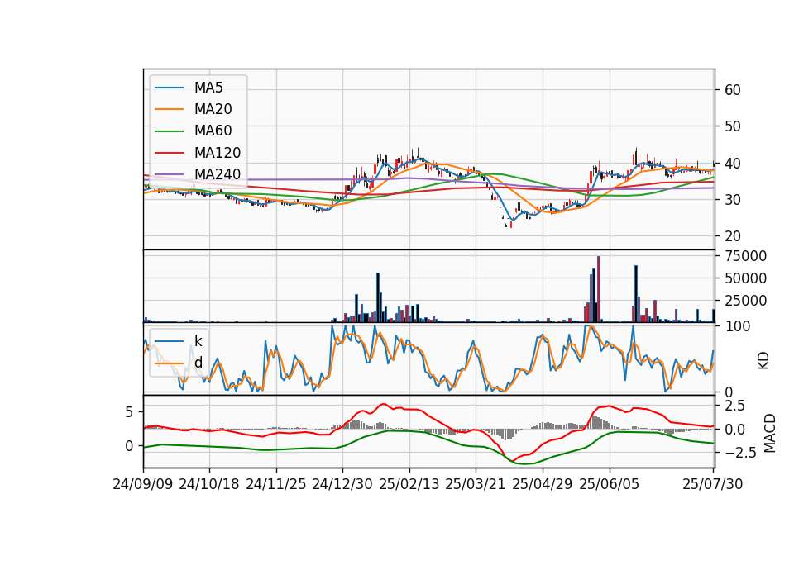Click the MACD left axis value 0

(129, 447)
